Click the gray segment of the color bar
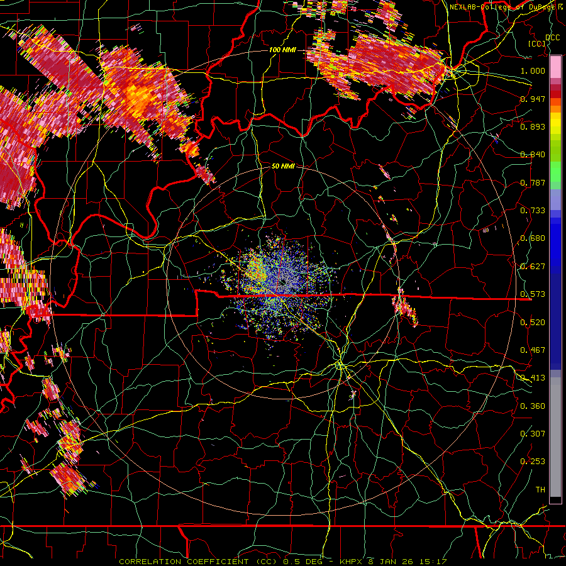 (555, 437)
